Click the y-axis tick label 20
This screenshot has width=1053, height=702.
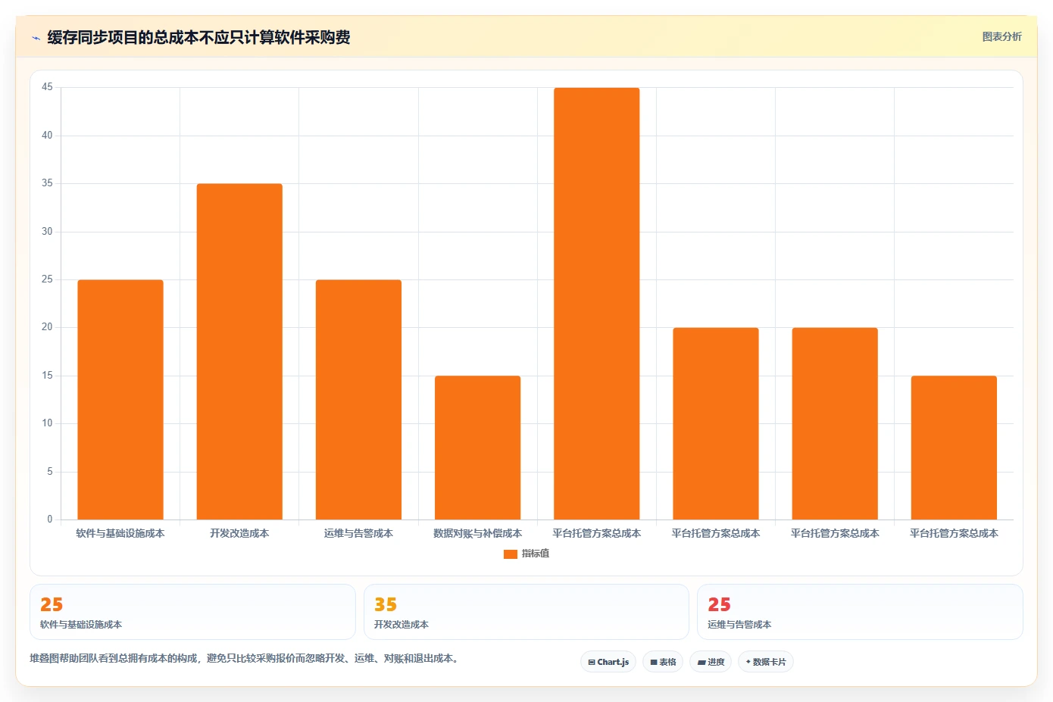47,327
